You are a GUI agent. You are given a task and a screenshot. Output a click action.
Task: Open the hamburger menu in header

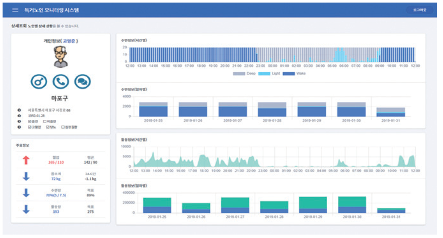15,10
